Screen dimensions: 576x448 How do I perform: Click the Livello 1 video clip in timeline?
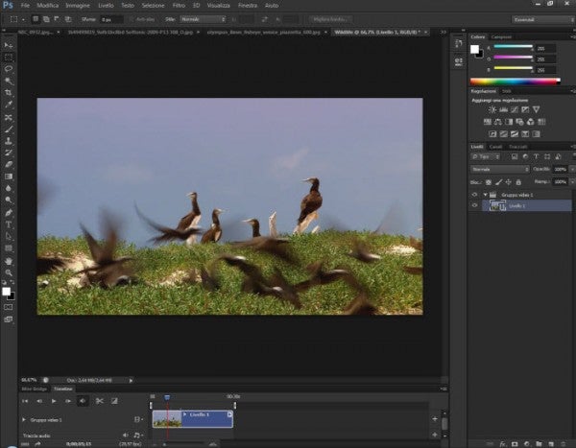202,418
